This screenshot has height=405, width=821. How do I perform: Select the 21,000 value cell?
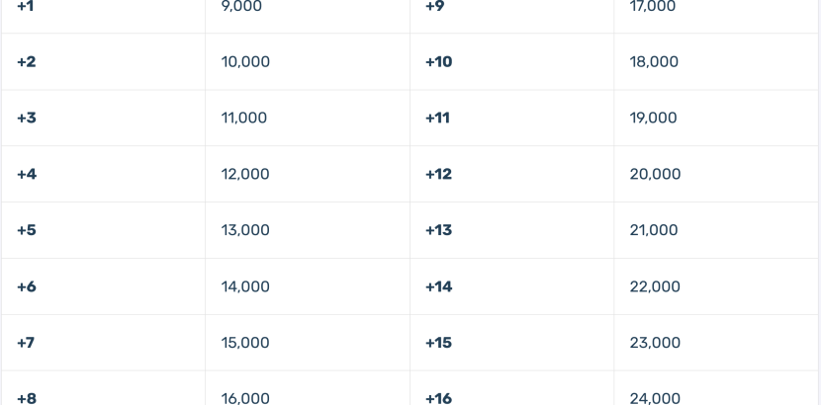(654, 230)
